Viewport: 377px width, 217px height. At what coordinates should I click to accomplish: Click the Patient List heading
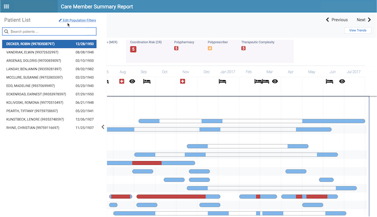[17, 20]
